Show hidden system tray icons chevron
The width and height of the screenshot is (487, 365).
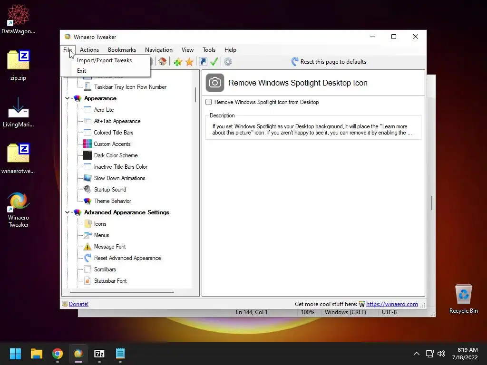pos(417,354)
